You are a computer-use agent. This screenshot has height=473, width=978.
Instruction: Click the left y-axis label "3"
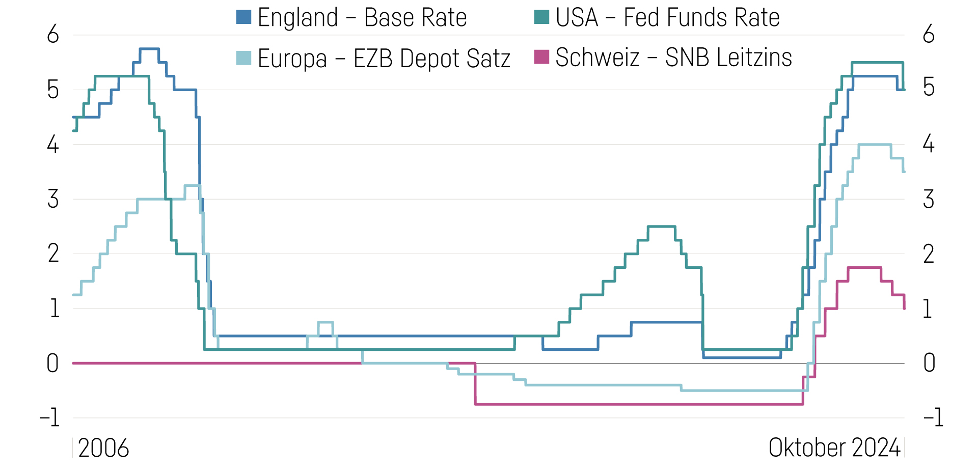[53, 199]
